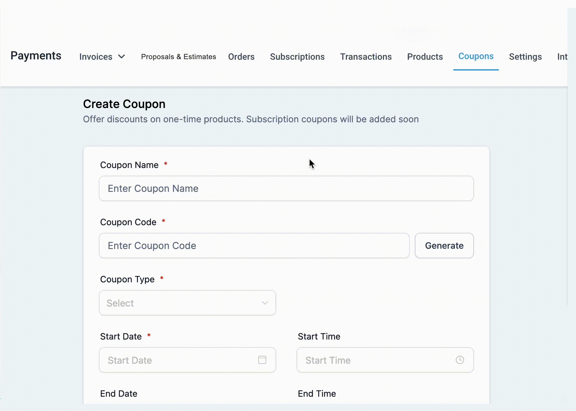Viewport: 576px width, 411px height.
Task: Click the clock icon in Start Time field
Action: tap(460, 360)
